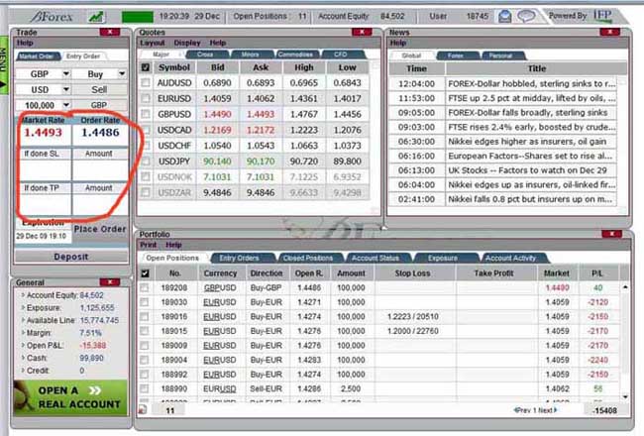Open the Display menu in Quotes
The image size is (644, 436).
point(187,43)
